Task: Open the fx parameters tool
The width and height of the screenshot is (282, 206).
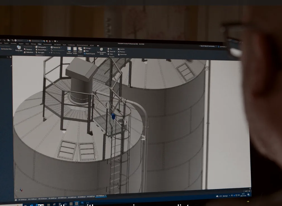Action: tap(50, 41)
